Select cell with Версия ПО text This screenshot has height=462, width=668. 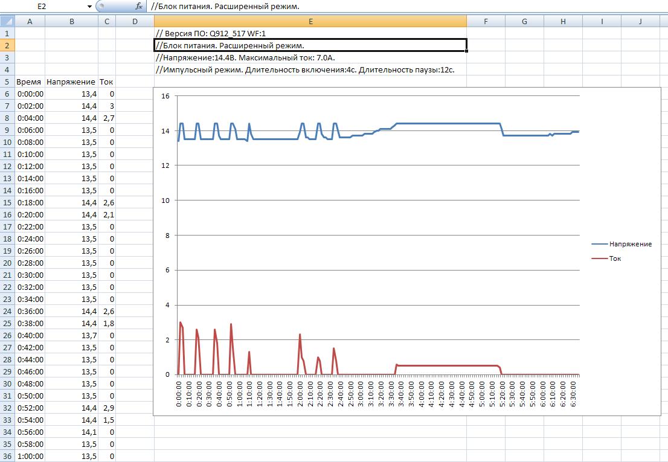(x=310, y=33)
